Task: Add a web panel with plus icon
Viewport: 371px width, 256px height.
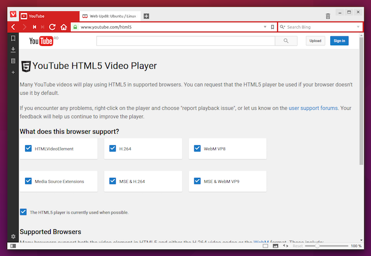Action: 13,72
